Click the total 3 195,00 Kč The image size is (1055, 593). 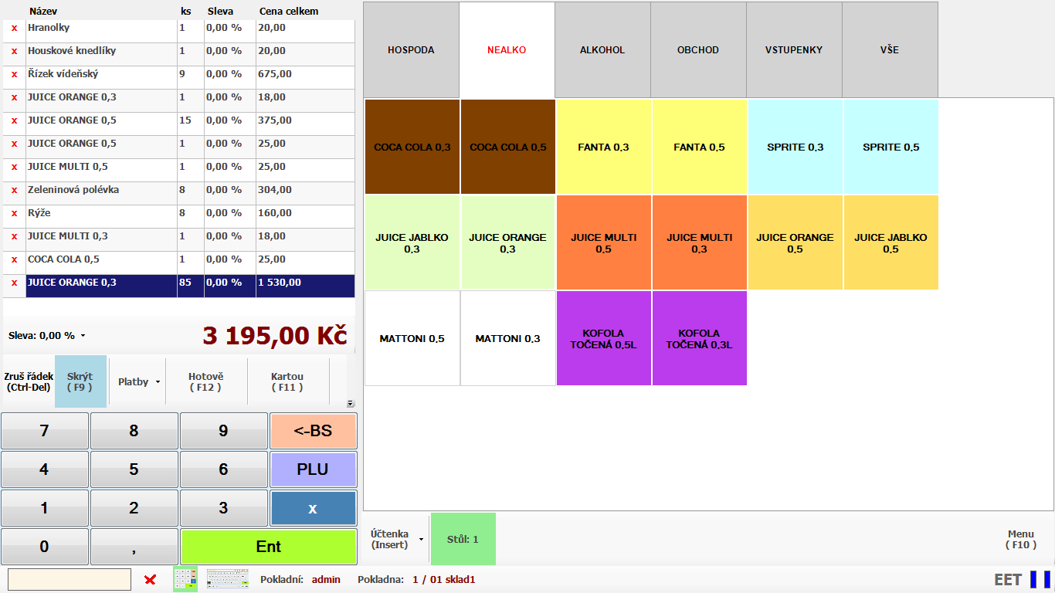coord(275,336)
